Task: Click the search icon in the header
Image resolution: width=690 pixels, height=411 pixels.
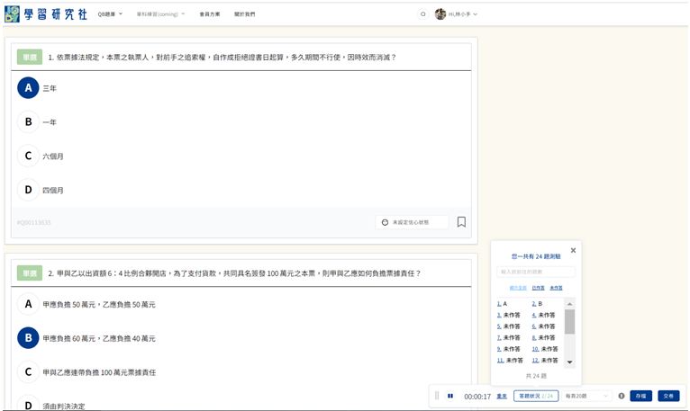Action: click(422, 14)
